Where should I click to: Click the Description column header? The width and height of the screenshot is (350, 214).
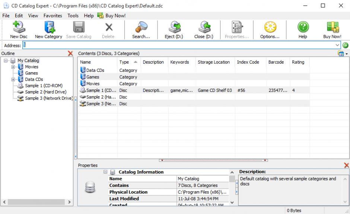[155, 62]
